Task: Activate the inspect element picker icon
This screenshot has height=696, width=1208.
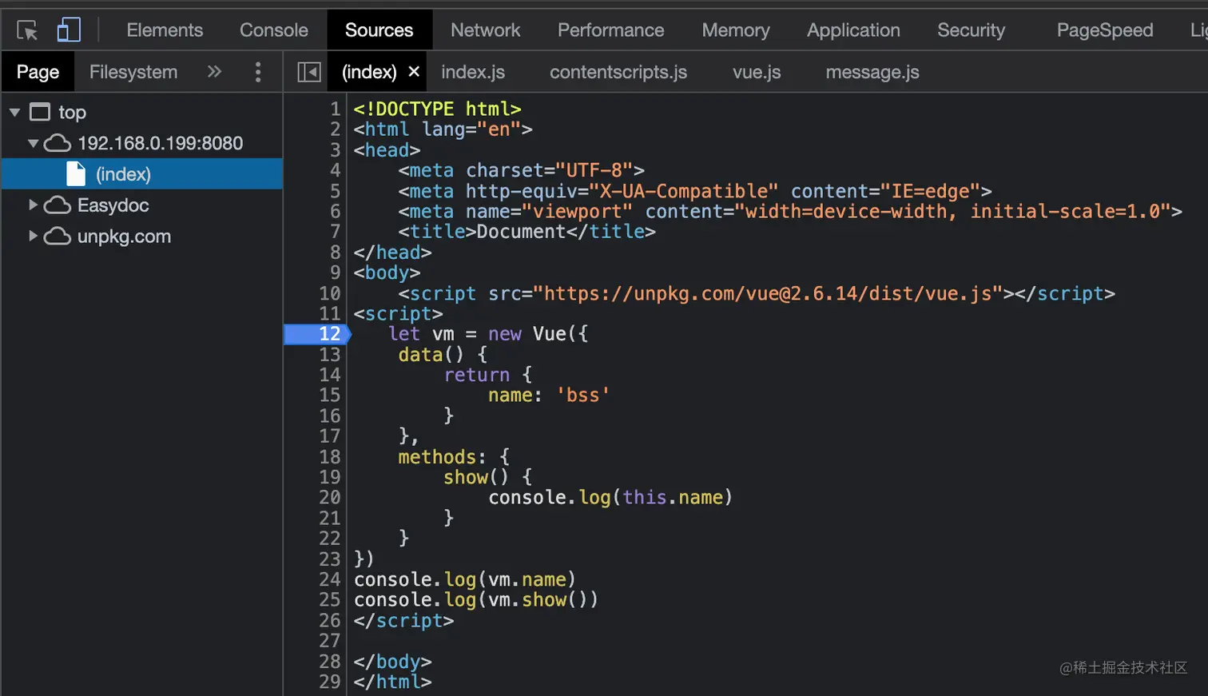Action: tap(27, 30)
